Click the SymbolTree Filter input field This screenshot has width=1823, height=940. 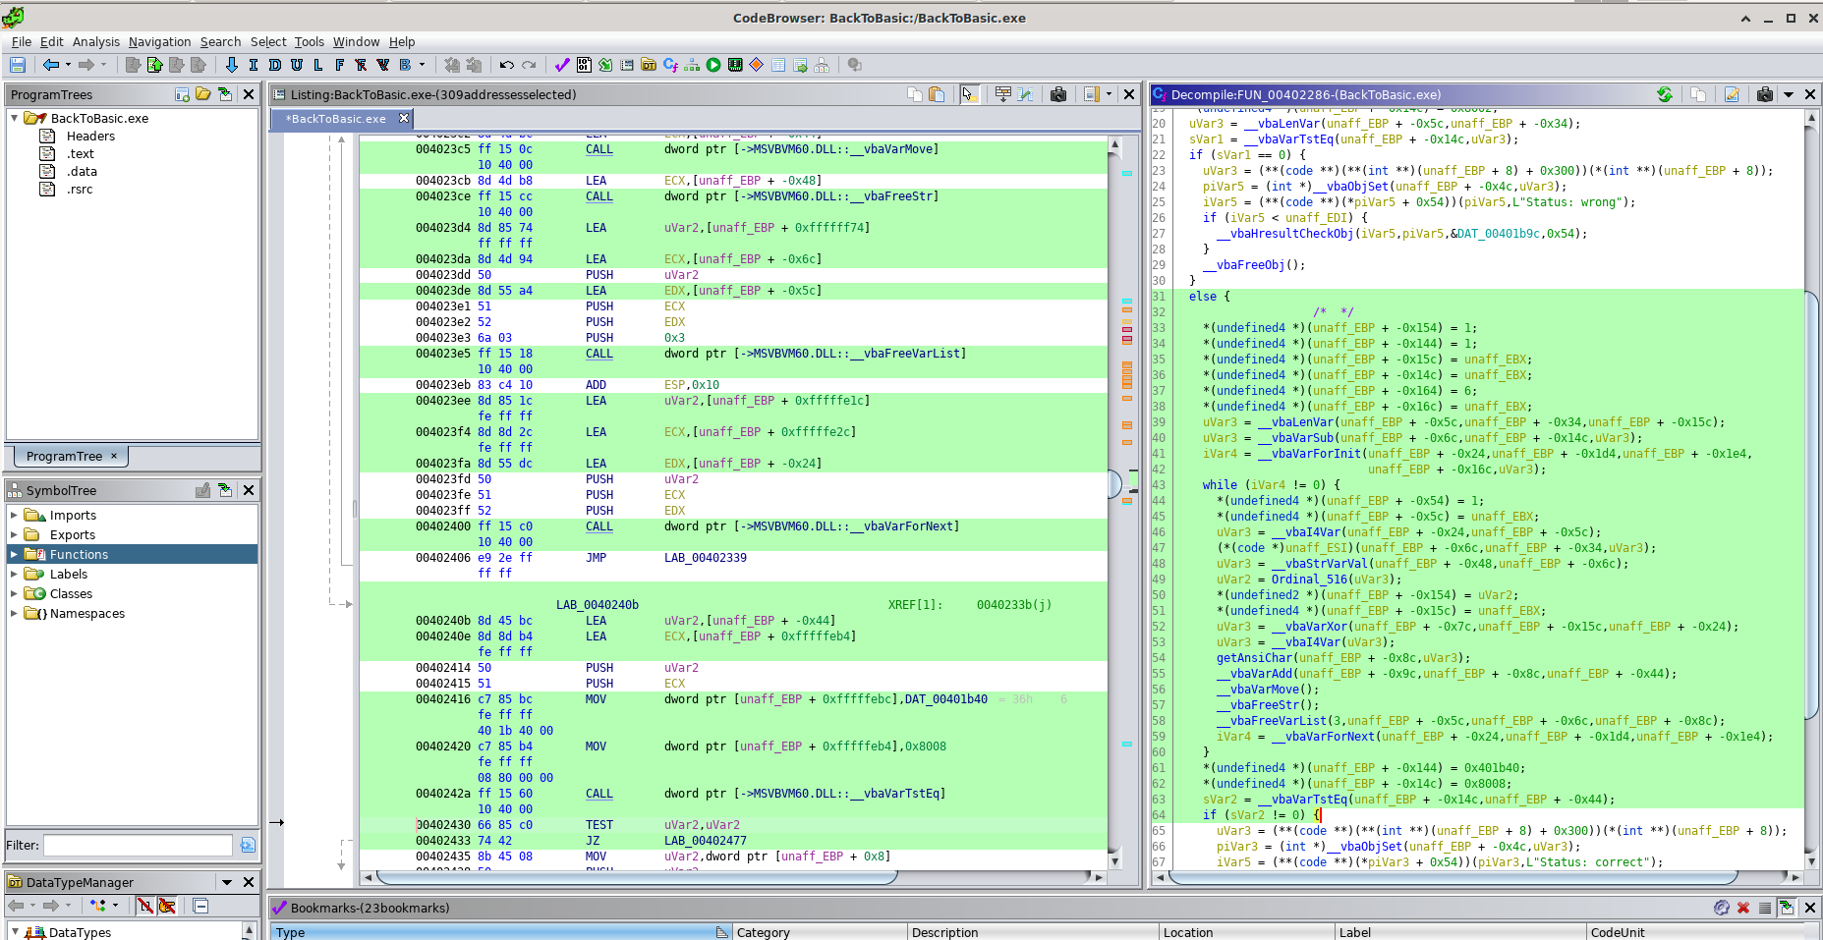click(x=138, y=845)
